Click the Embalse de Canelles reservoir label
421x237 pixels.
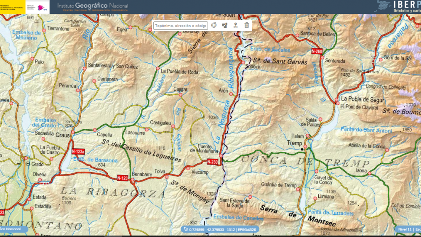238,218
